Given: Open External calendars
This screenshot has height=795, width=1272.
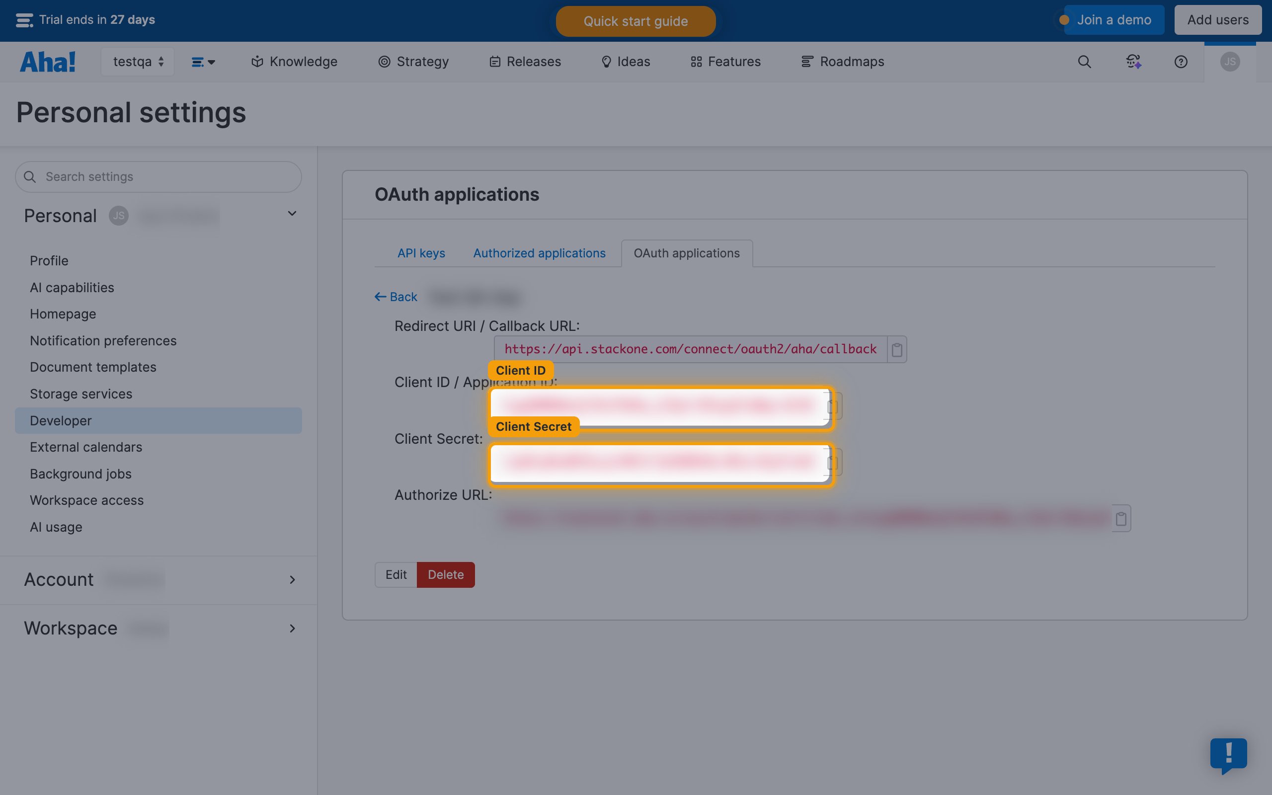Looking at the screenshot, I should coord(86,447).
